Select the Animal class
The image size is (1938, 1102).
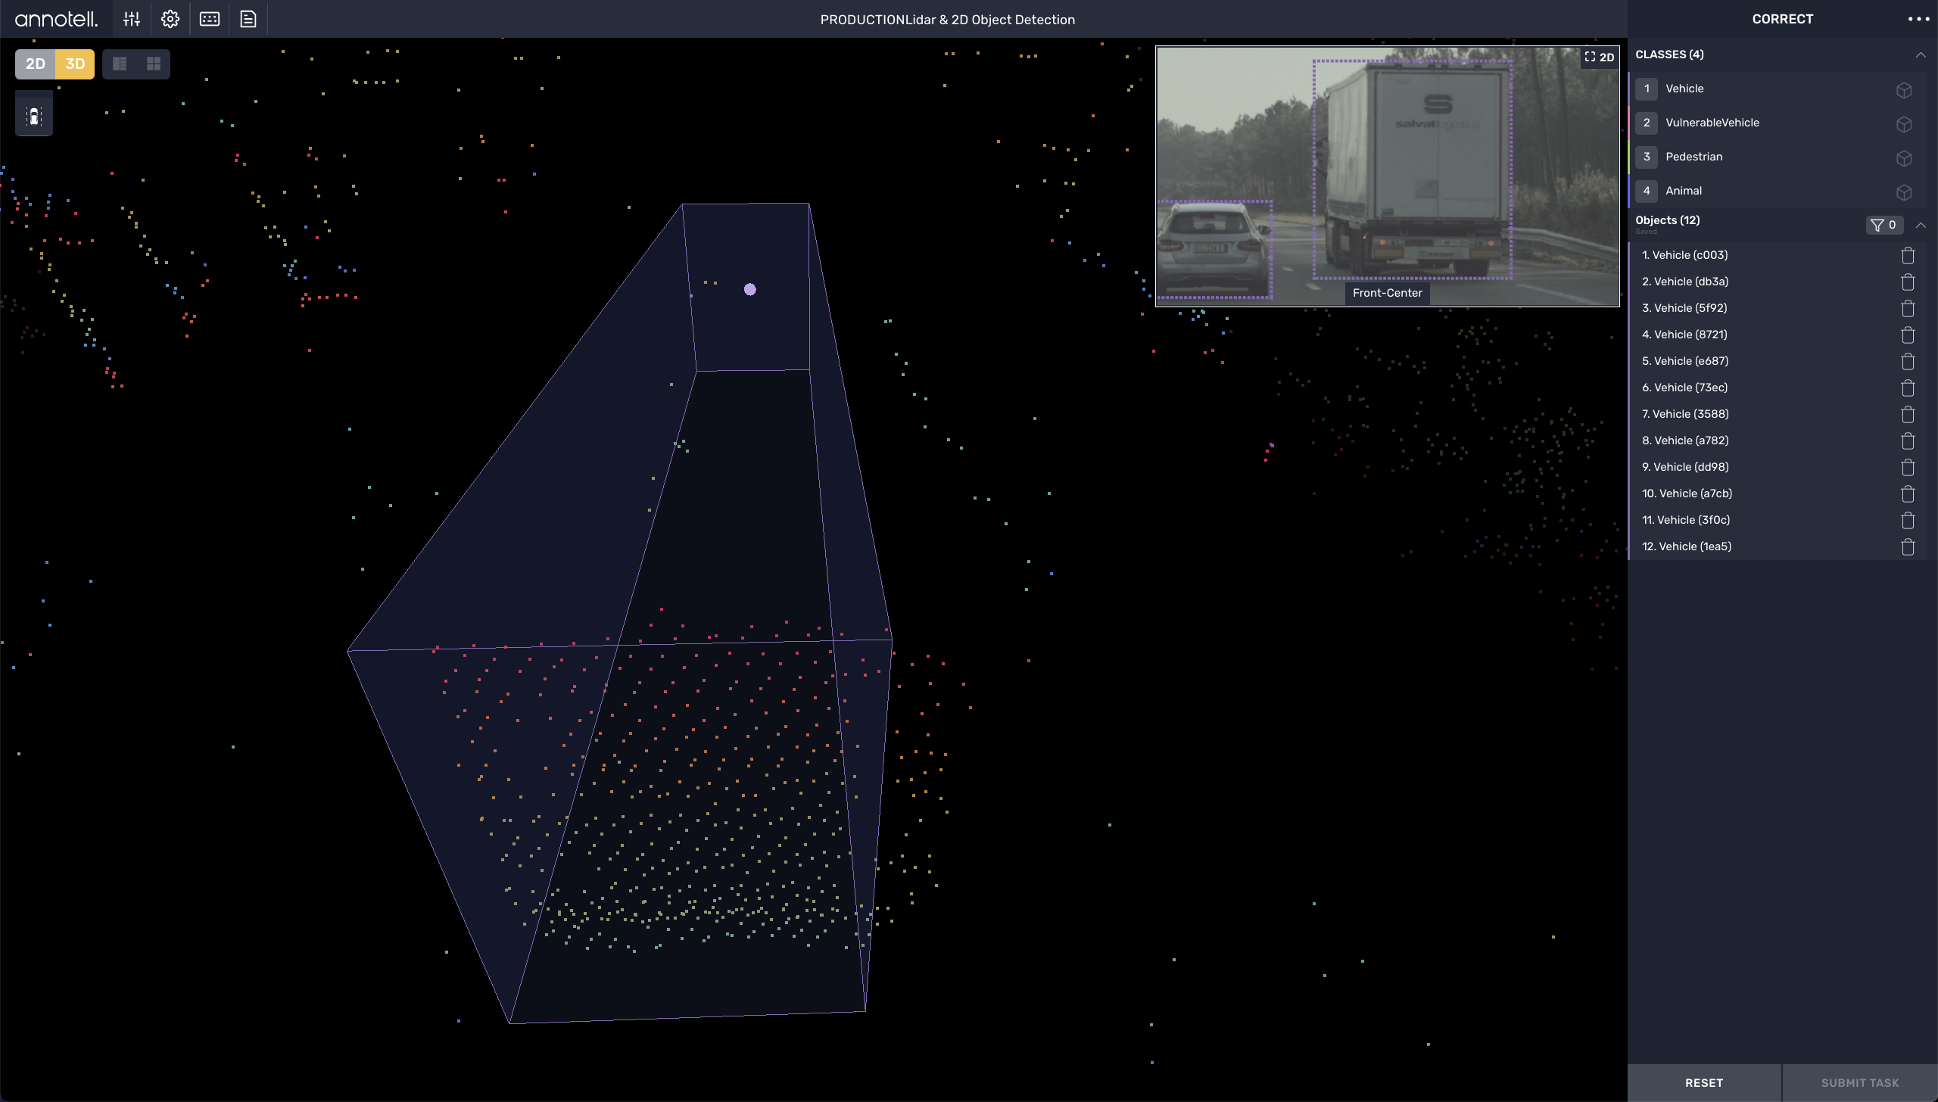tap(1777, 191)
